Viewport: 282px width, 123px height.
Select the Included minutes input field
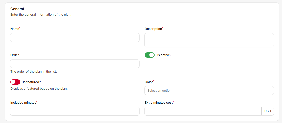(75, 111)
